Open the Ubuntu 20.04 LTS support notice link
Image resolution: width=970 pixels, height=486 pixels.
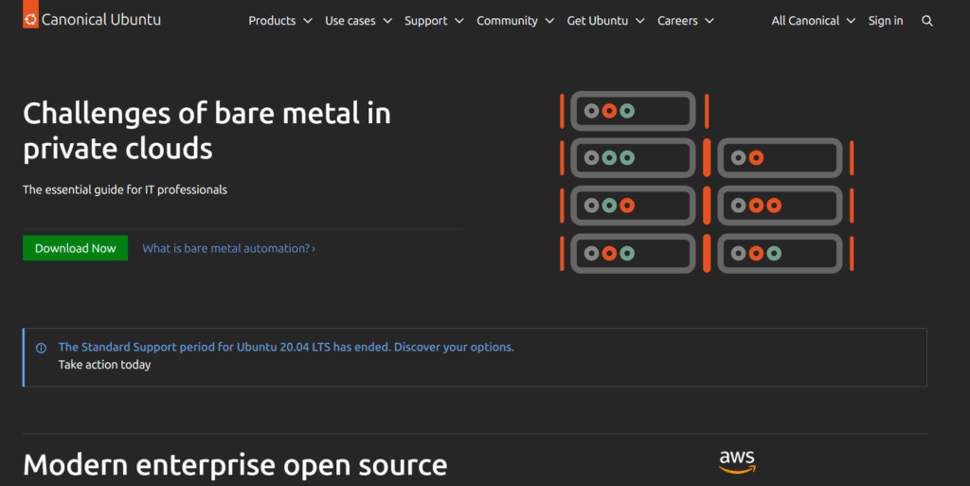[286, 347]
